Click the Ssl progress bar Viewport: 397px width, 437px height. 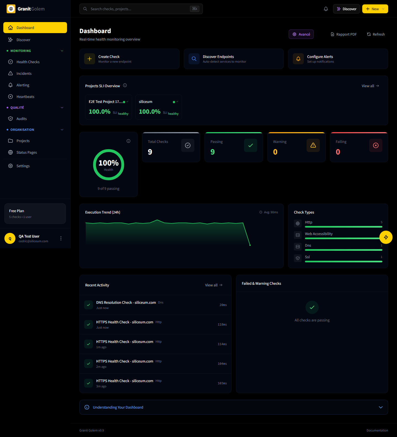coord(344,262)
